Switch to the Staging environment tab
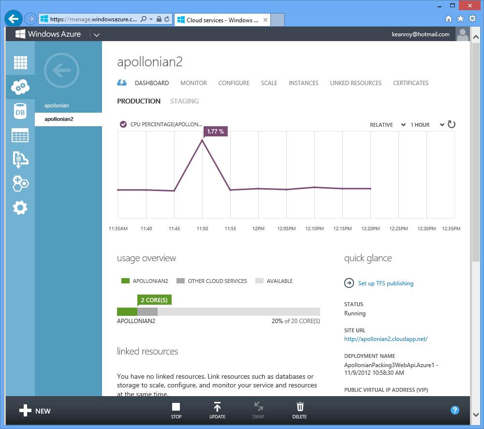Image resolution: width=484 pixels, height=429 pixels. [x=184, y=101]
